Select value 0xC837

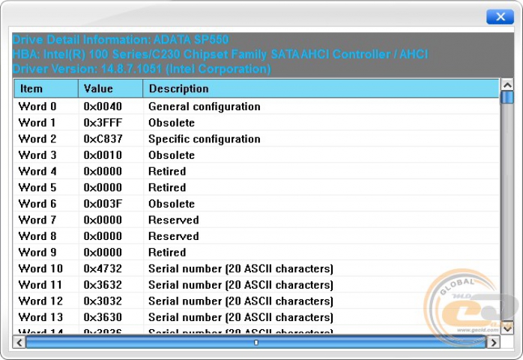tap(103, 139)
